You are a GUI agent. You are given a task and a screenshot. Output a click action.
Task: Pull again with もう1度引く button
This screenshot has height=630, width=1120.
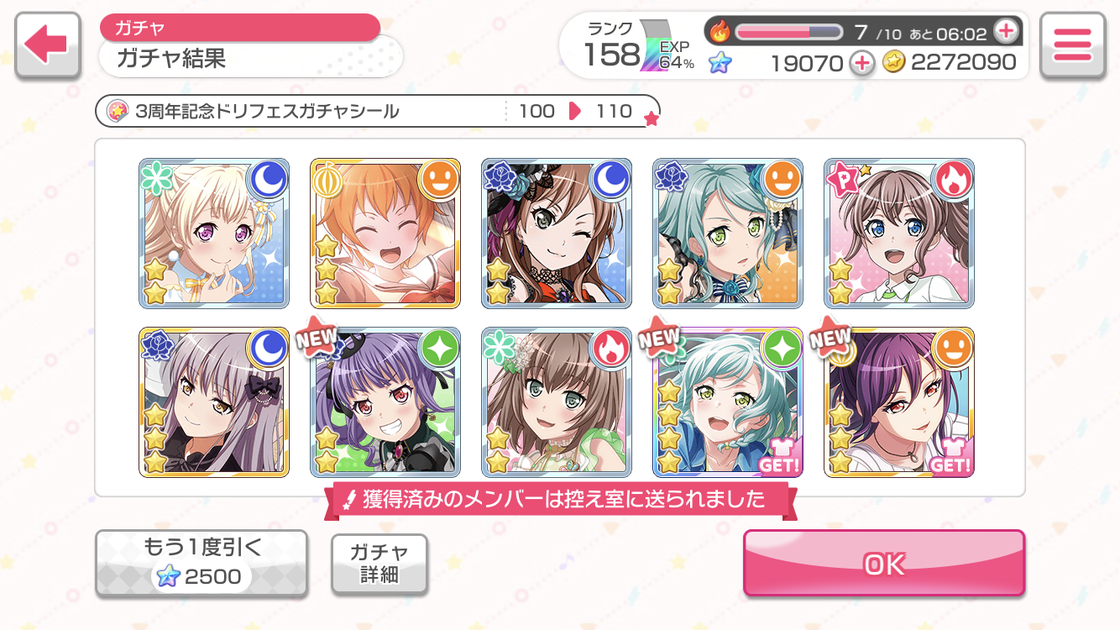coord(201,564)
